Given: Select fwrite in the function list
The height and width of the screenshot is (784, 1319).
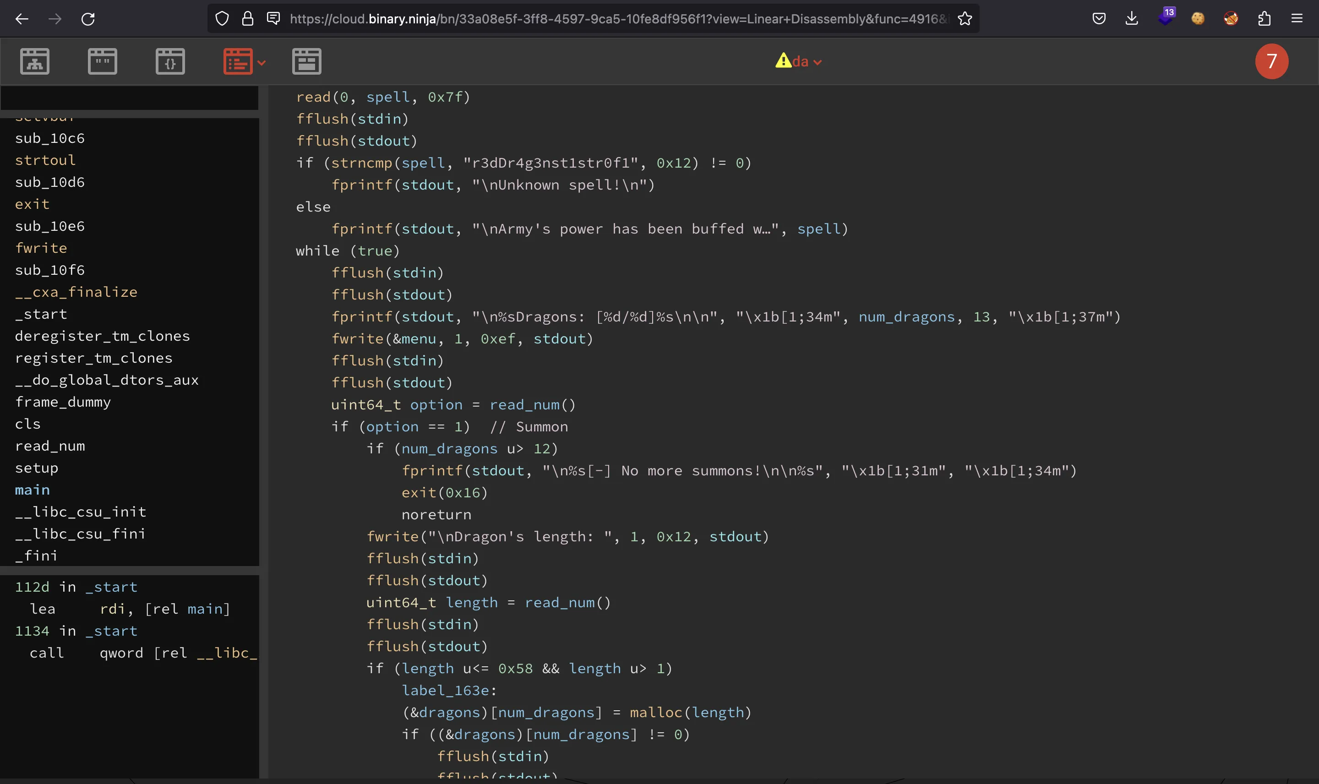Looking at the screenshot, I should (41, 248).
